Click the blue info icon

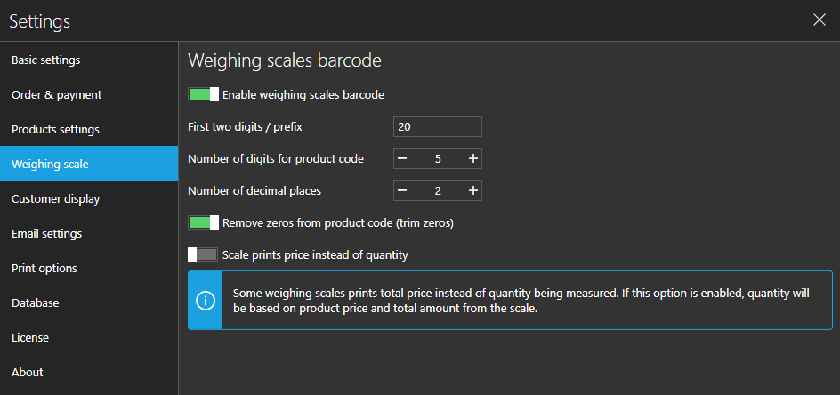tap(206, 300)
